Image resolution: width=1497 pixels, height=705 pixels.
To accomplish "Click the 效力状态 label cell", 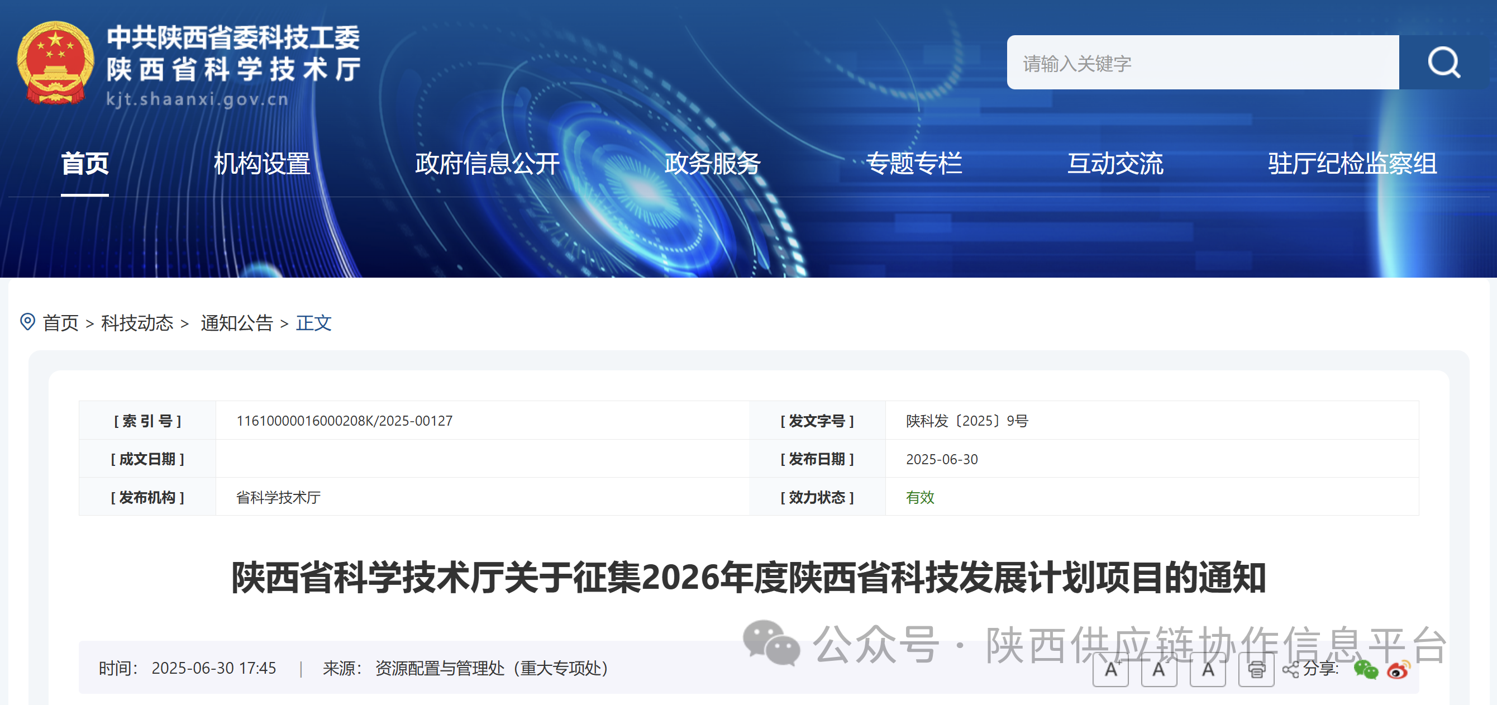I will [x=817, y=498].
